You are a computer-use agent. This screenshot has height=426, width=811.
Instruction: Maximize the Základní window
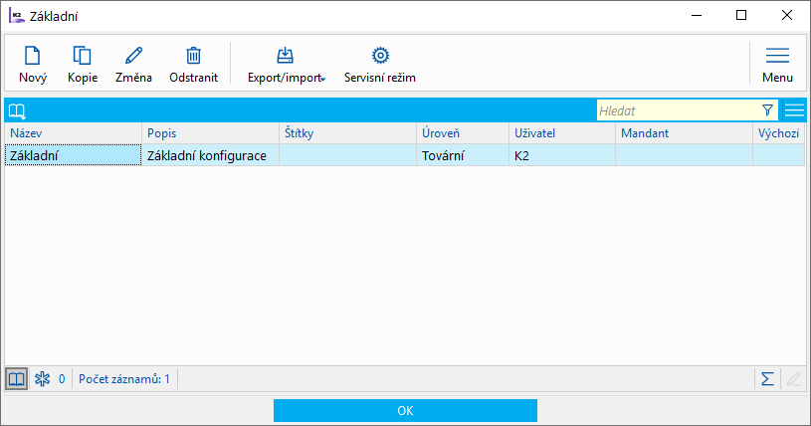click(741, 15)
